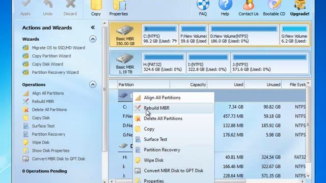Open Partition Recovery Wizard in sidebar
326x183 pixels.
[51, 72]
